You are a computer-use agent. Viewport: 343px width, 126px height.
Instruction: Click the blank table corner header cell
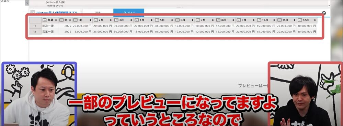35,20
